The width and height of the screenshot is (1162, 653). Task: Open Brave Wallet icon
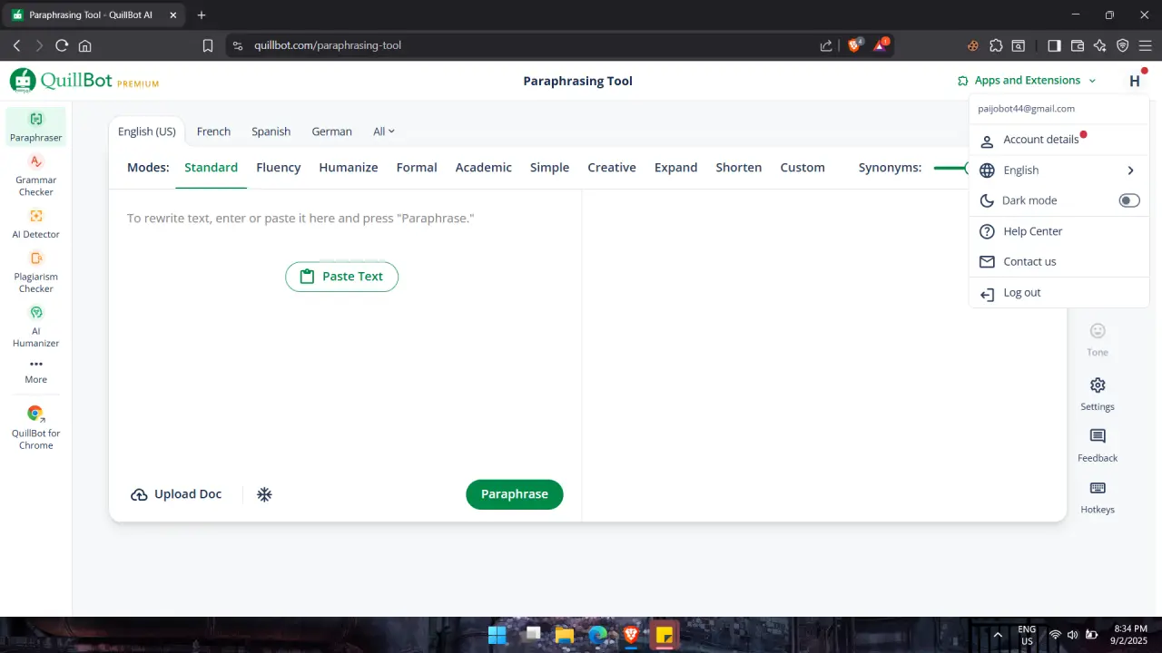click(x=1078, y=45)
